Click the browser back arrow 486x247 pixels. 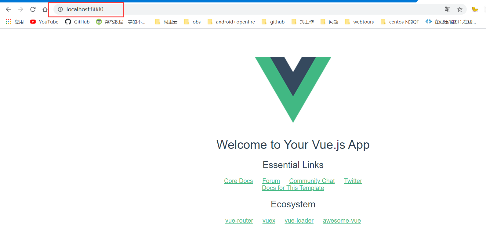coord(8,9)
